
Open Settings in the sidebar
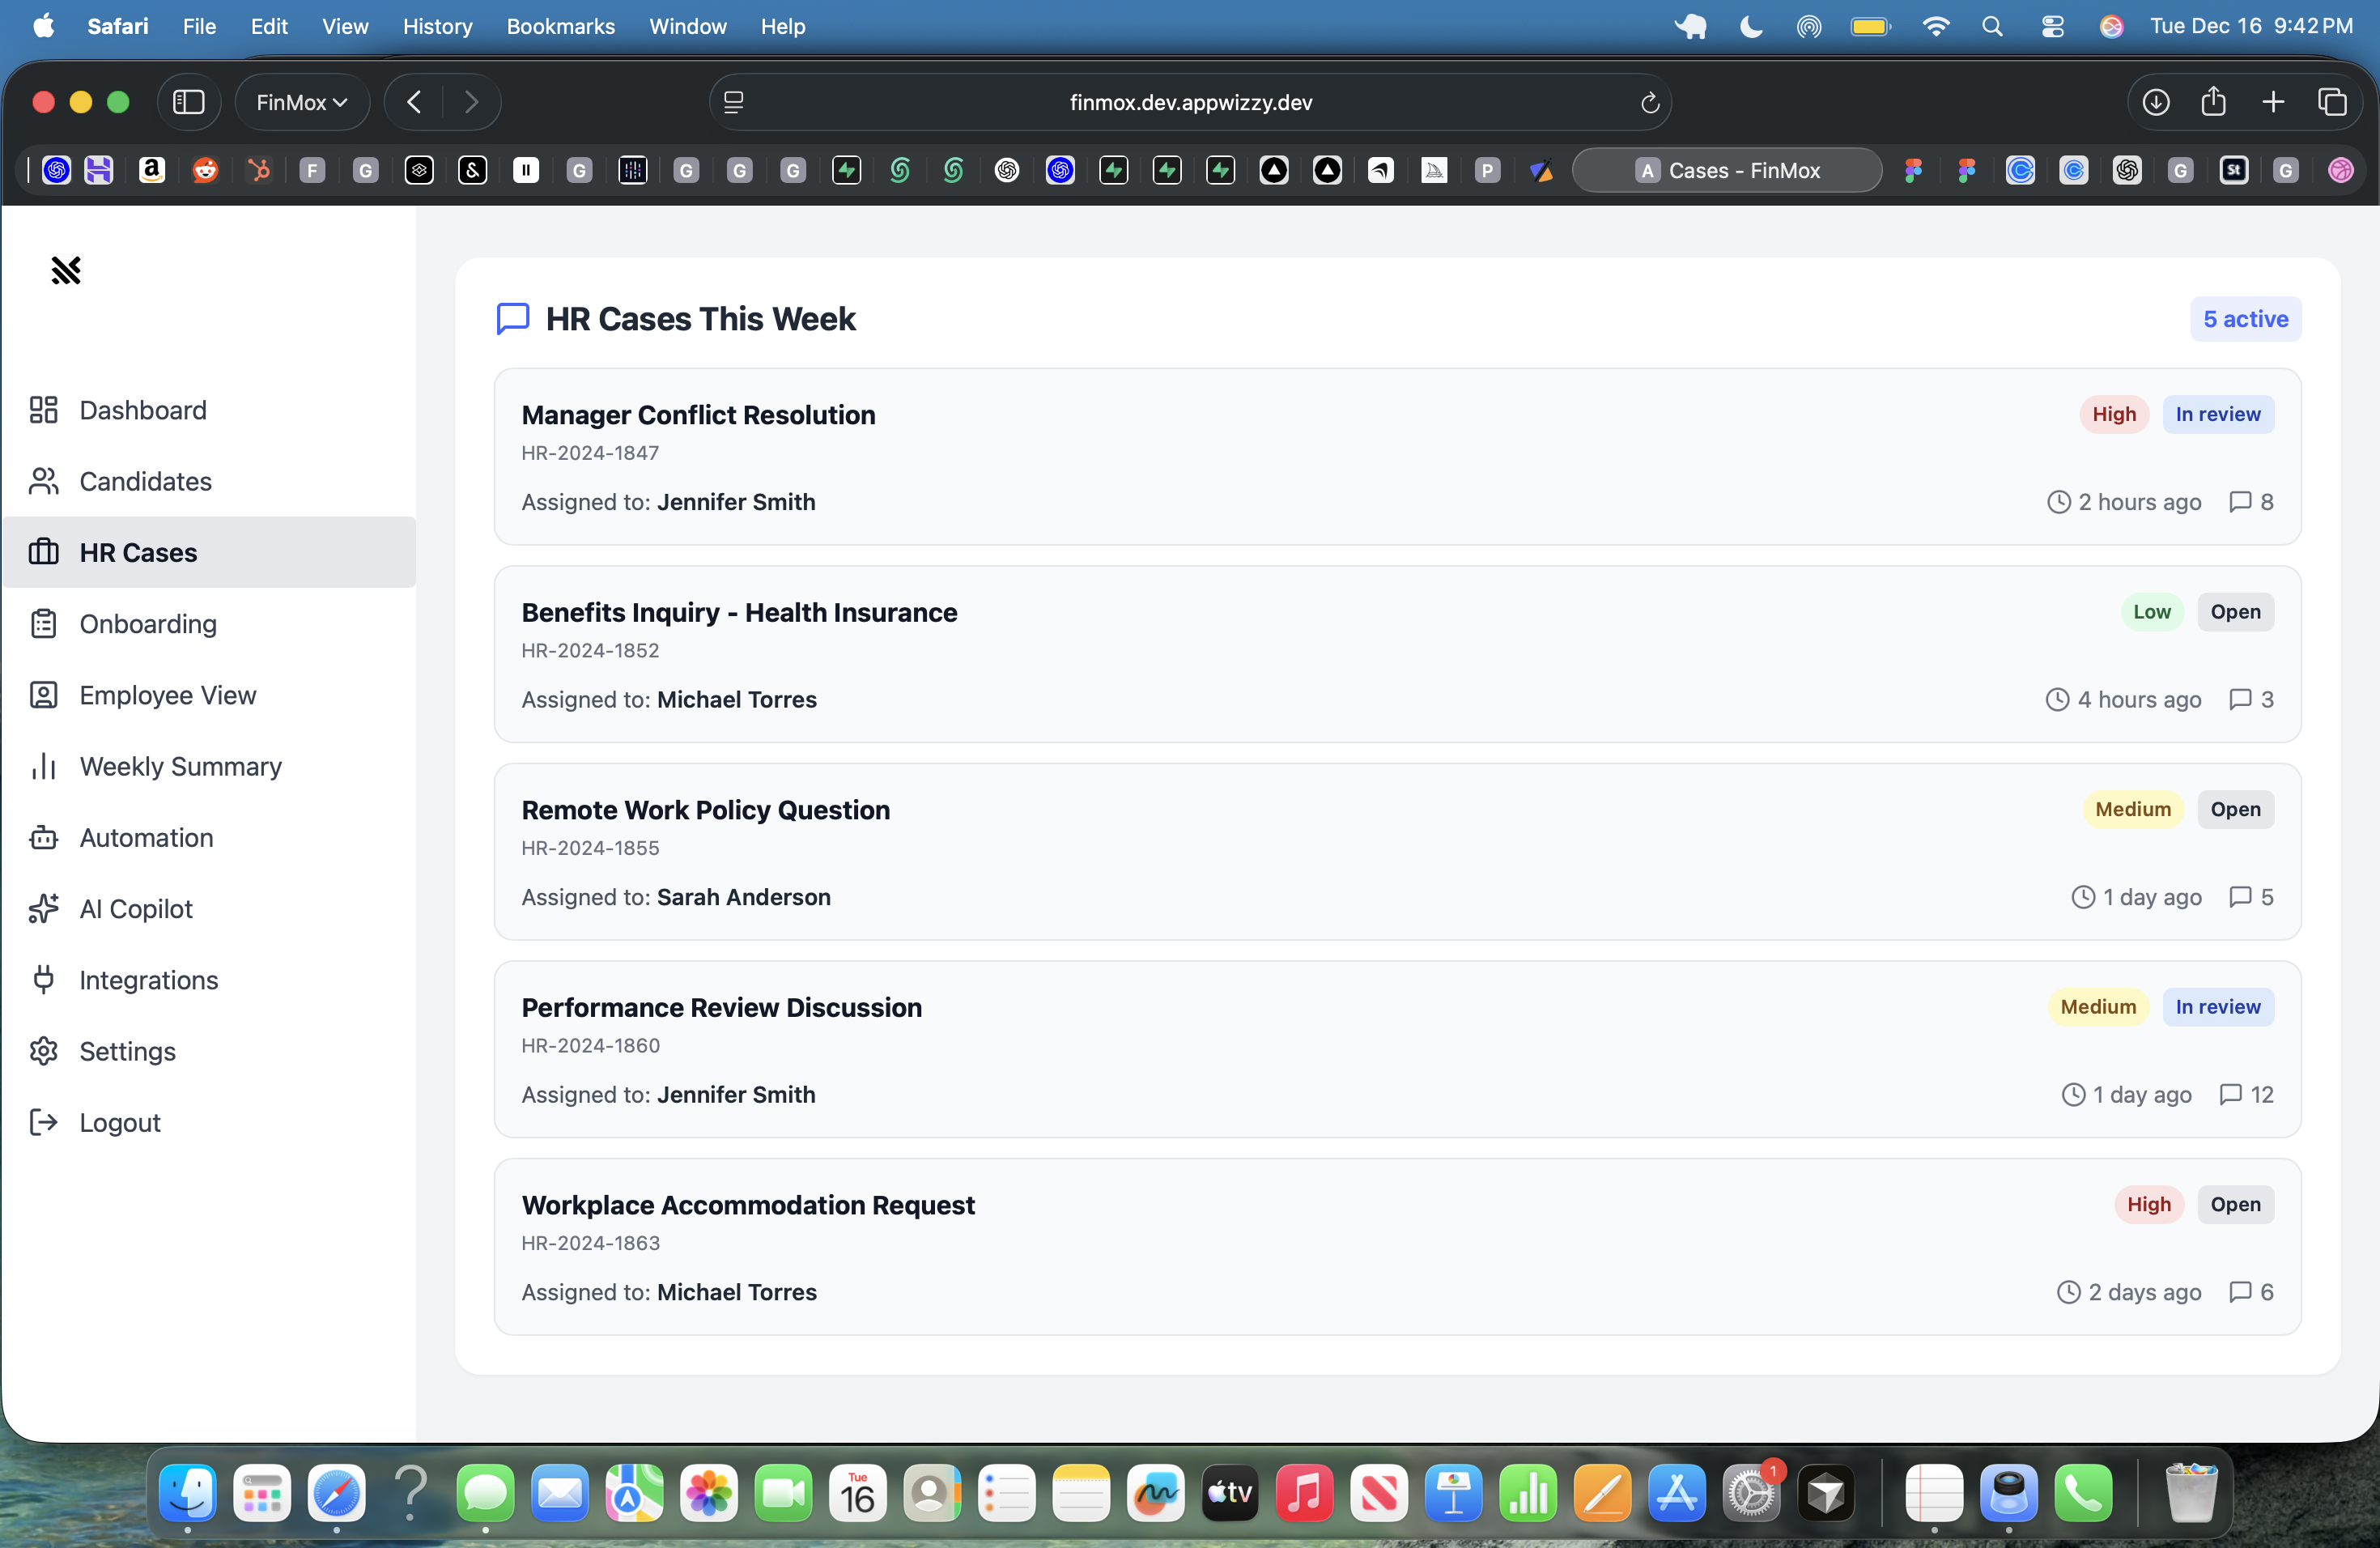pyautogui.click(x=127, y=1051)
